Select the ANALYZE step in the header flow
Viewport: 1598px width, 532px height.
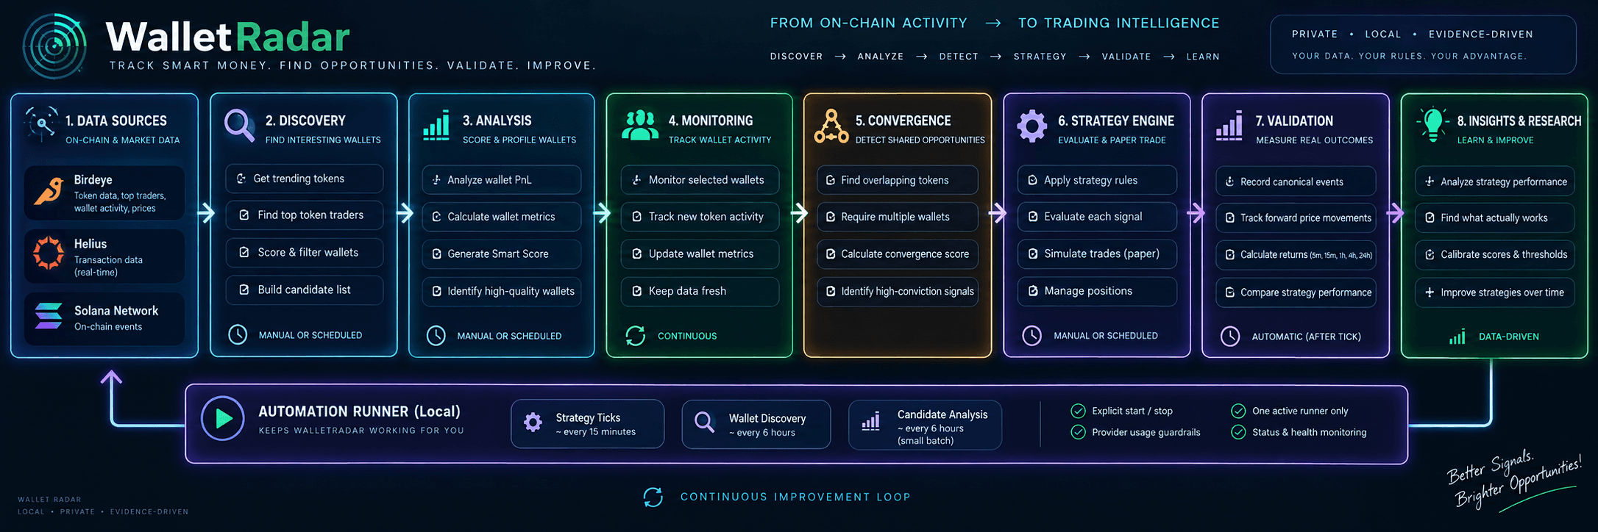[881, 57]
